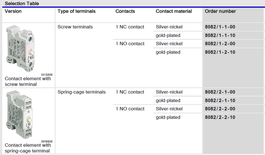265x155 pixels.
Task: Click the screw terminal contact element image
Action: click(20, 48)
